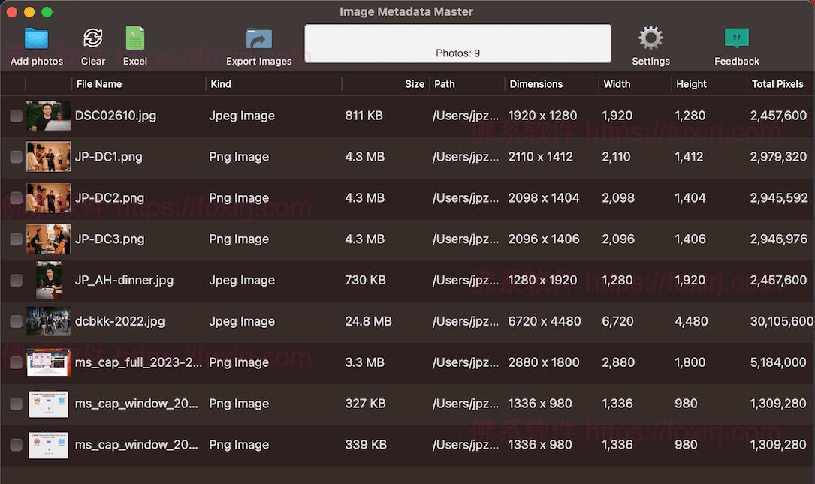Click the Photos: 9 status box
815x484 pixels.
pos(457,43)
